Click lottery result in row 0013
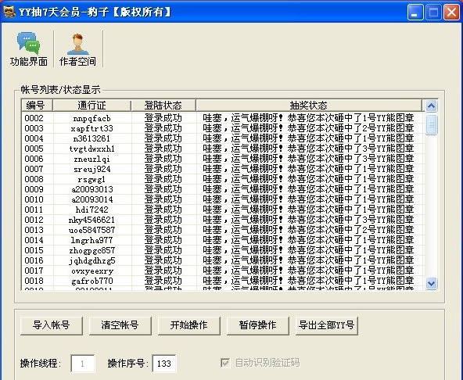Viewport: 463px width, 380px height. tap(308, 230)
